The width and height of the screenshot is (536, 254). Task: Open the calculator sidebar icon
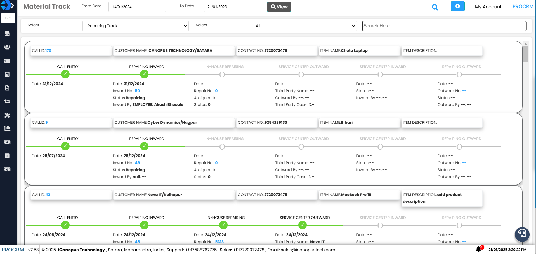pos(7,74)
